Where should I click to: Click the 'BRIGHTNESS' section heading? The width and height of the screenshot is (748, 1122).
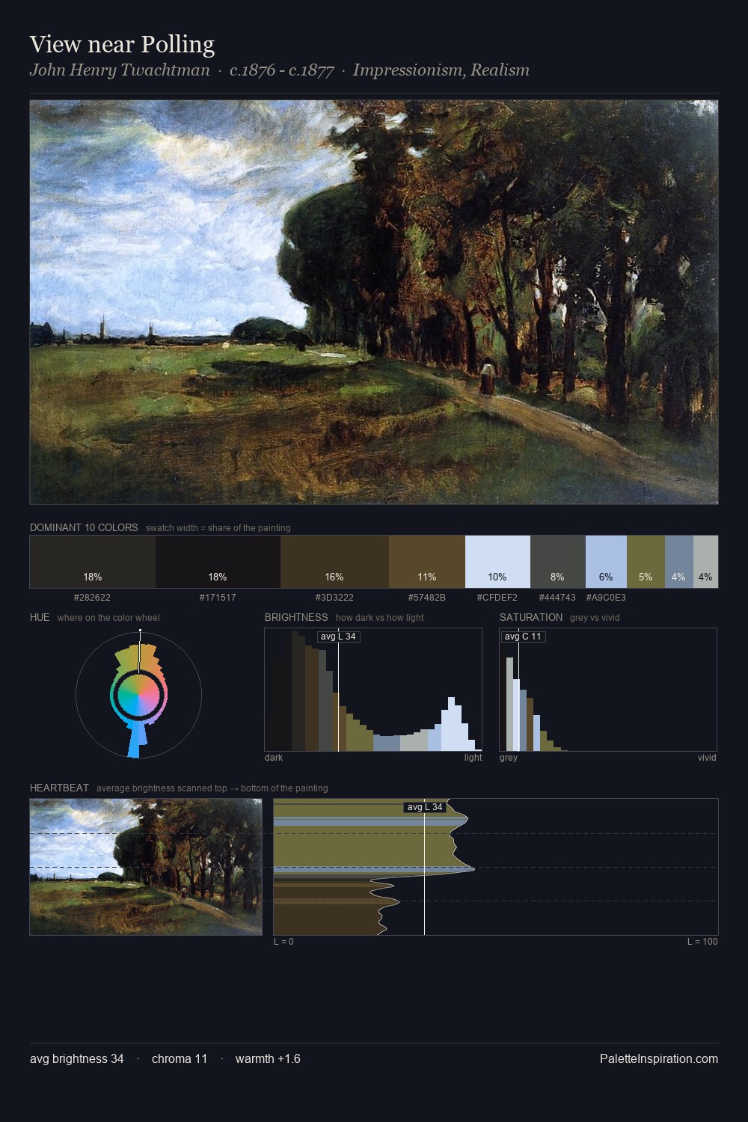(296, 617)
